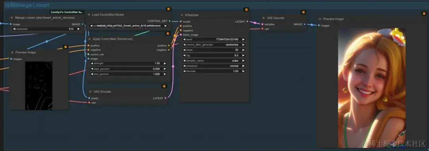Screen dimensions: 429x151
Task: Collapse Load ControlNet Model node via dot
Action: 89,14
